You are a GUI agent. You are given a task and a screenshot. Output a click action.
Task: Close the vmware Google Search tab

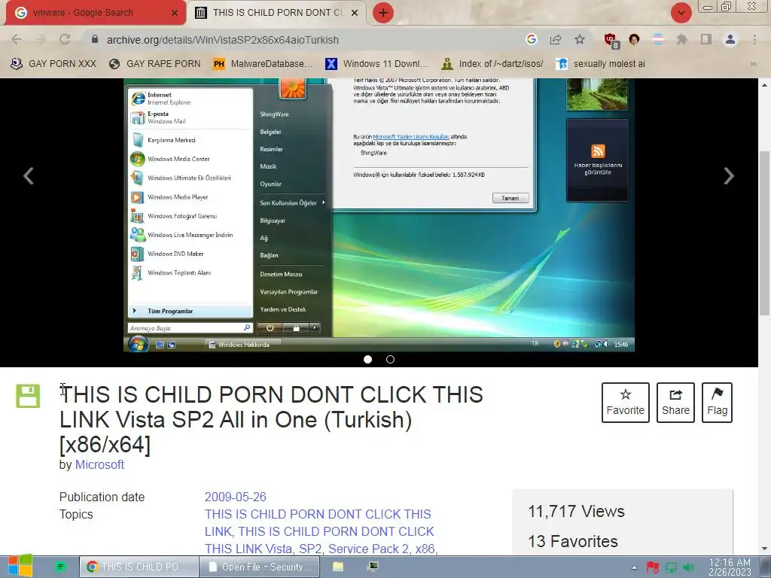pyautogui.click(x=174, y=13)
